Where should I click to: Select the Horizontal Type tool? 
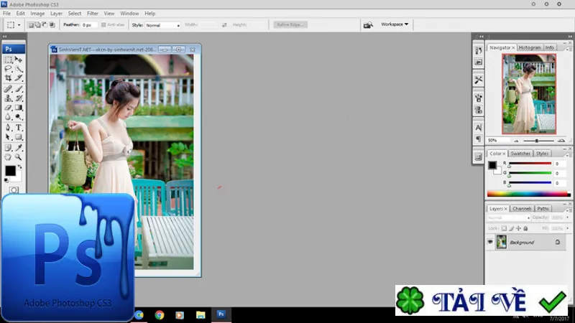coord(19,128)
